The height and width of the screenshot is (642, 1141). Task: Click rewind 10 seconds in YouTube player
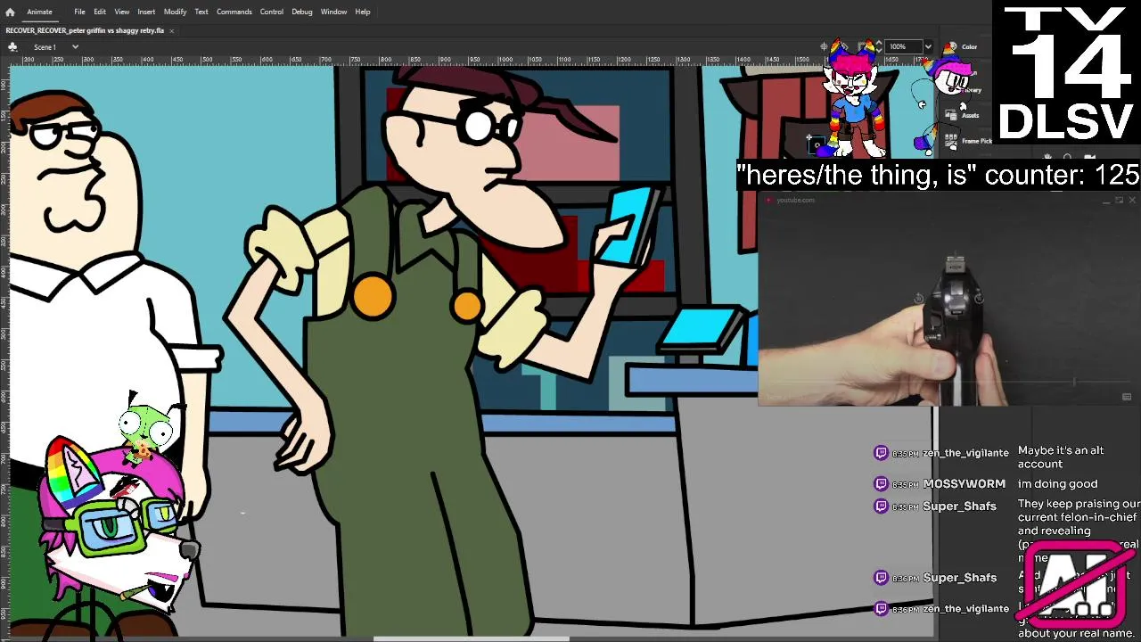(x=920, y=299)
